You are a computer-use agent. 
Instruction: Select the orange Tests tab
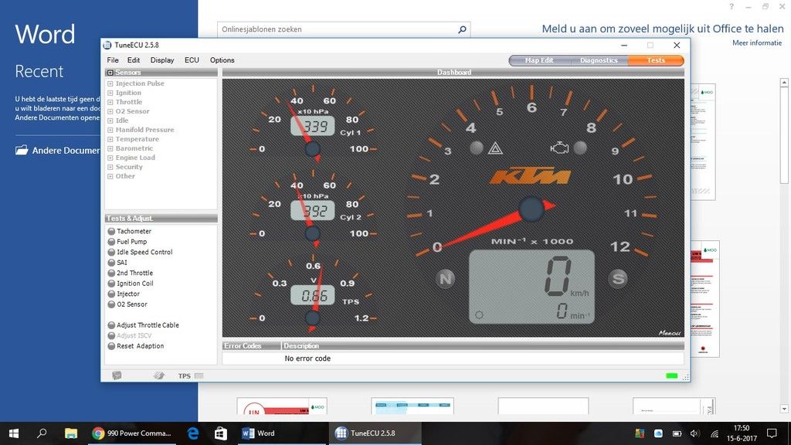click(656, 60)
